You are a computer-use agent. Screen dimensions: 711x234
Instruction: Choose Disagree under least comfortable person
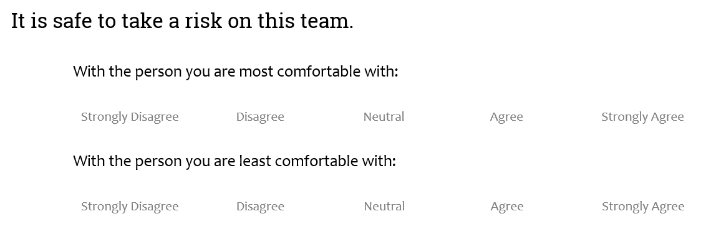tap(260, 207)
